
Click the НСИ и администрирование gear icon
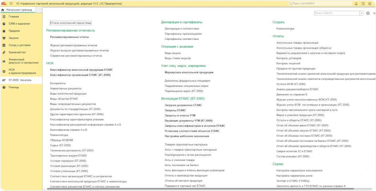pyautogui.click(x=4, y=71)
